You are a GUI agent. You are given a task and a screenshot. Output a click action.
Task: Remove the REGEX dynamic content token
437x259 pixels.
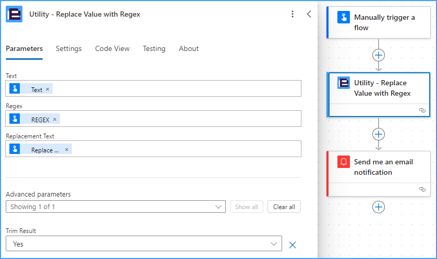(x=55, y=119)
